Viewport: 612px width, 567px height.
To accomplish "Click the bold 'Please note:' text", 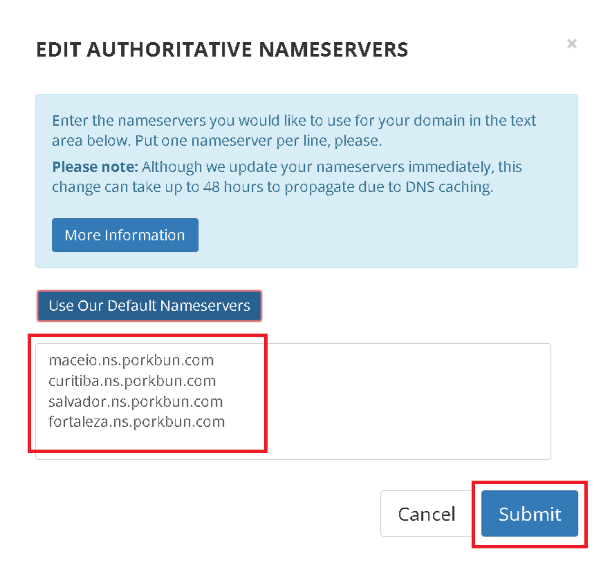I will [95, 167].
